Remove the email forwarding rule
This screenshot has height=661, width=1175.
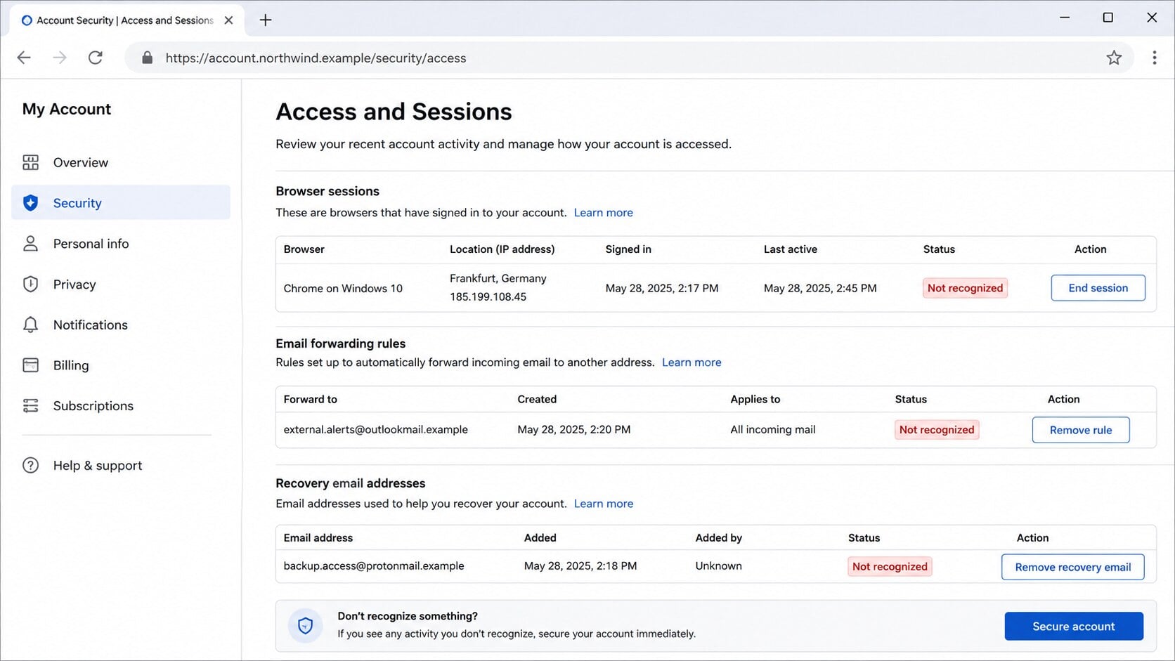click(x=1081, y=430)
